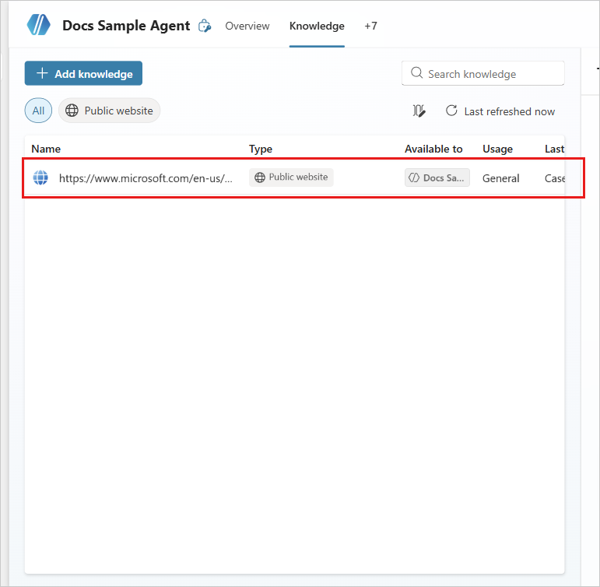Click the Last column header

(x=554, y=149)
